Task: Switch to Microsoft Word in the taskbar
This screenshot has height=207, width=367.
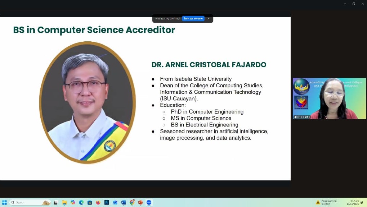Action: [124, 202]
